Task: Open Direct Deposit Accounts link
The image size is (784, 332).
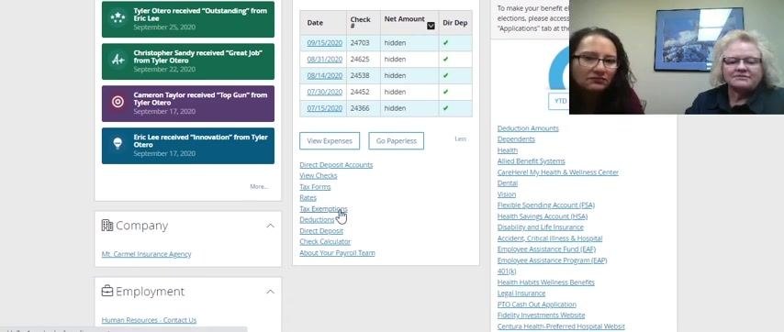Action: tap(336, 165)
